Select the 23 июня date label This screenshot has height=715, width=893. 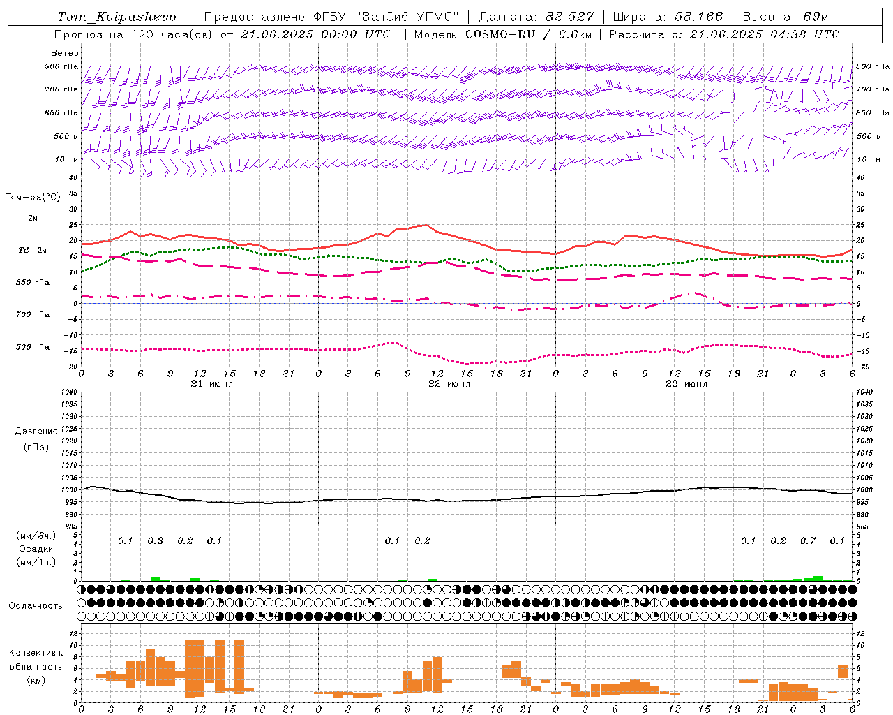686,384
